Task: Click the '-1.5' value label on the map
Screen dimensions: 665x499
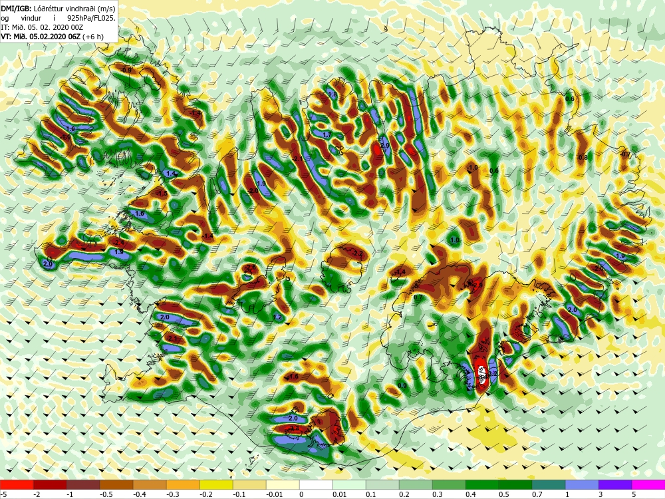Action: click(x=162, y=193)
